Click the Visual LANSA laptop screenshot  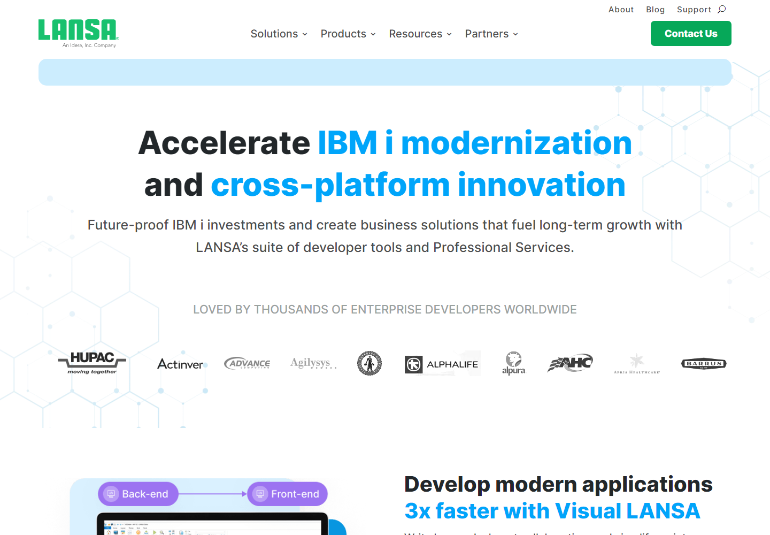point(212,524)
